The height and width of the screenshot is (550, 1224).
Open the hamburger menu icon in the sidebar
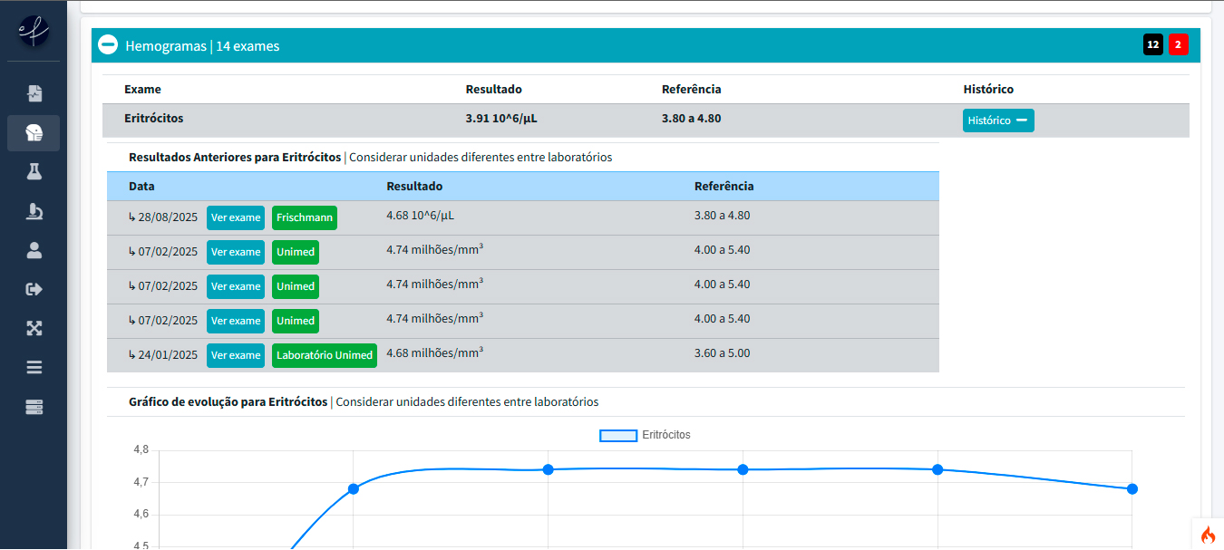[34, 367]
